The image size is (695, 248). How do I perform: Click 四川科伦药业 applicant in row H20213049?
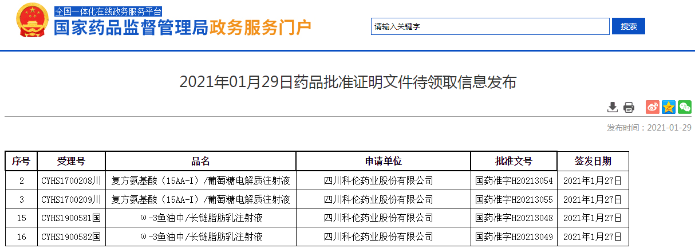tap(384, 236)
